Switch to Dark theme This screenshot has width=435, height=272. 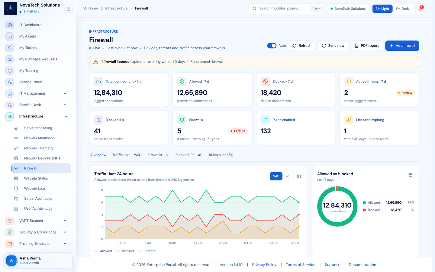[402, 9]
